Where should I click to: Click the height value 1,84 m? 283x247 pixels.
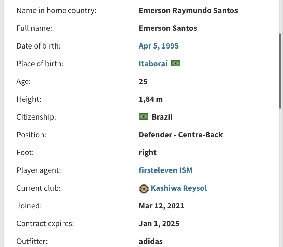(151, 99)
